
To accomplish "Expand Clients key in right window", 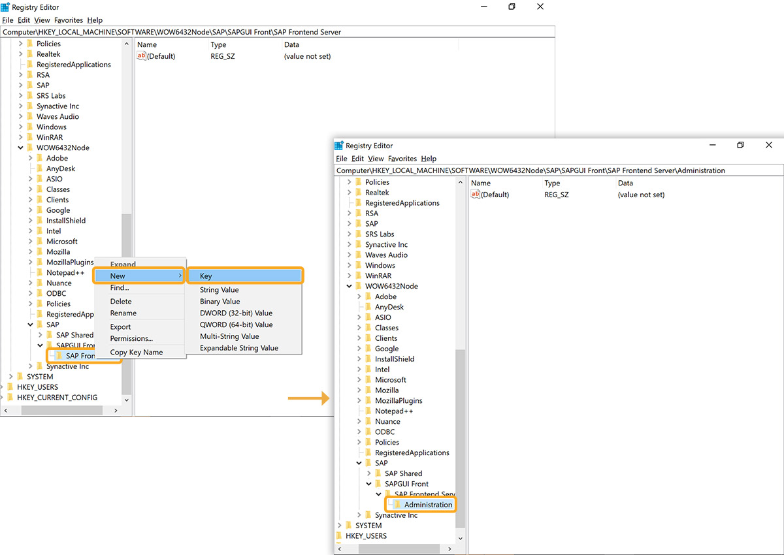I will [359, 338].
